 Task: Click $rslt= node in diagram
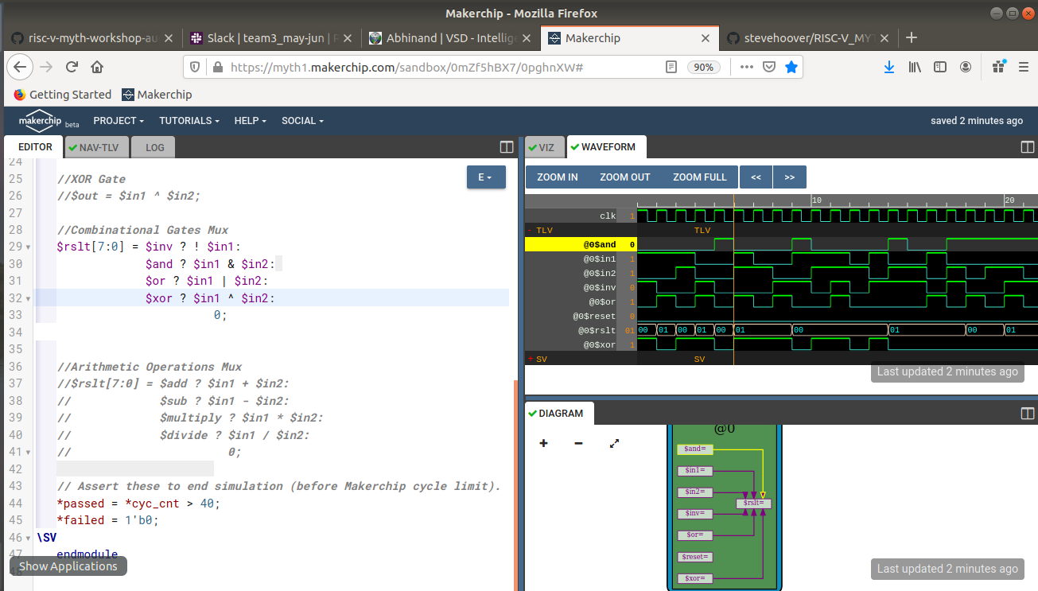click(x=753, y=504)
